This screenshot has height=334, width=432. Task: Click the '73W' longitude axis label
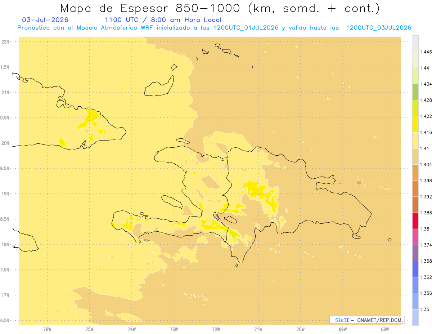tap(174, 329)
